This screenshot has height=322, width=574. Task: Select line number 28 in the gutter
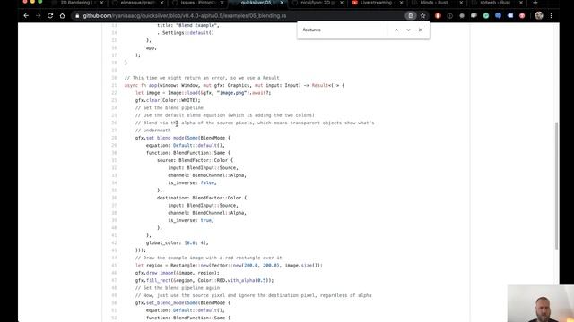click(114, 138)
